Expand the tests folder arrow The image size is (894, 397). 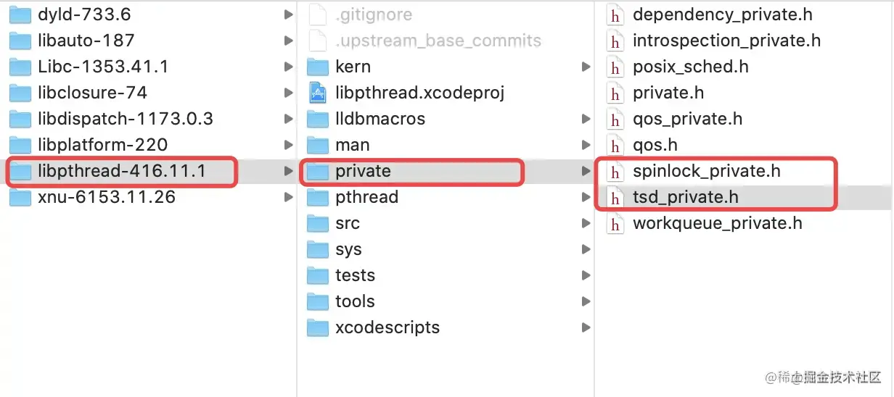[586, 275]
